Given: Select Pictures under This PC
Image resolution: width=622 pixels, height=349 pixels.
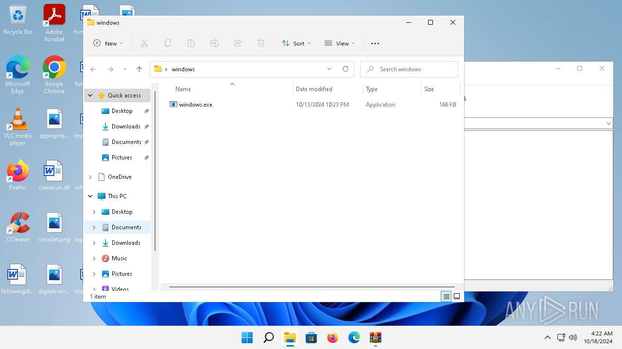Looking at the screenshot, I should tap(122, 274).
